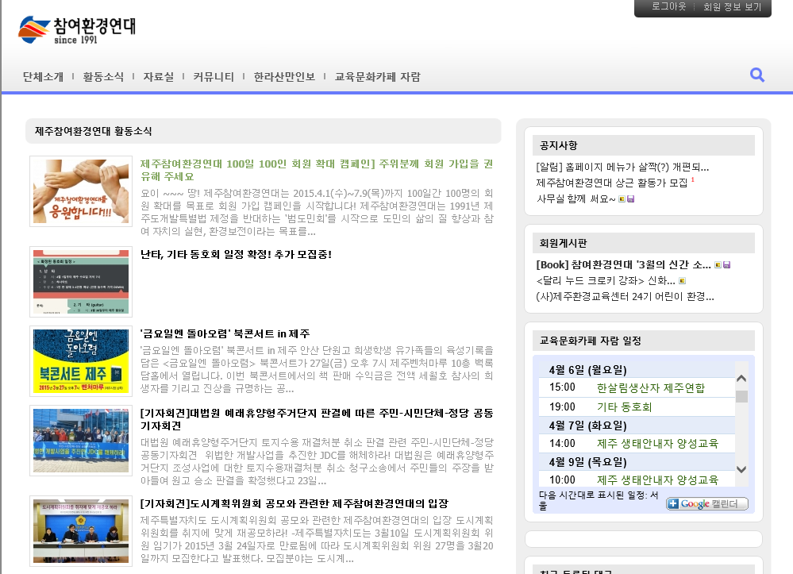Click 14:00 제주 생태안내자 양성교육 event
Image resolution: width=793 pixels, height=574 pixels.
657,444
